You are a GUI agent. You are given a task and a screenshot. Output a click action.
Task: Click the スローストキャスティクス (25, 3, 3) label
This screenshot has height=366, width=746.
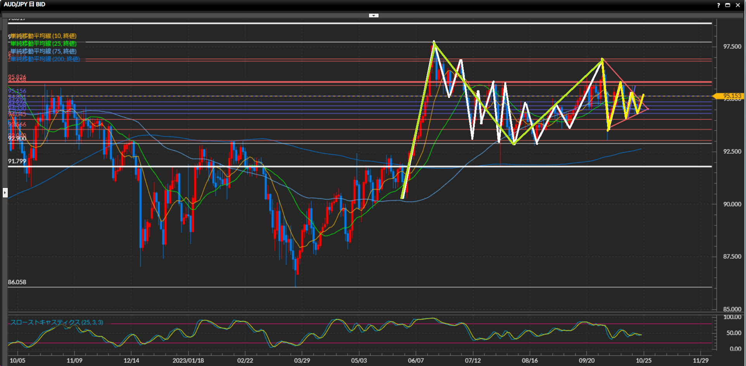[57, 323]
